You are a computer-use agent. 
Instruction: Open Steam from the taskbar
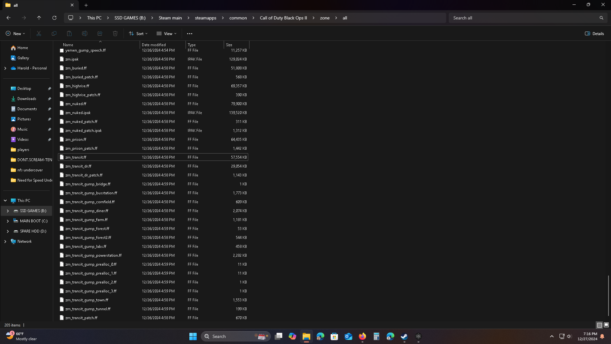(x=404, y=336)
